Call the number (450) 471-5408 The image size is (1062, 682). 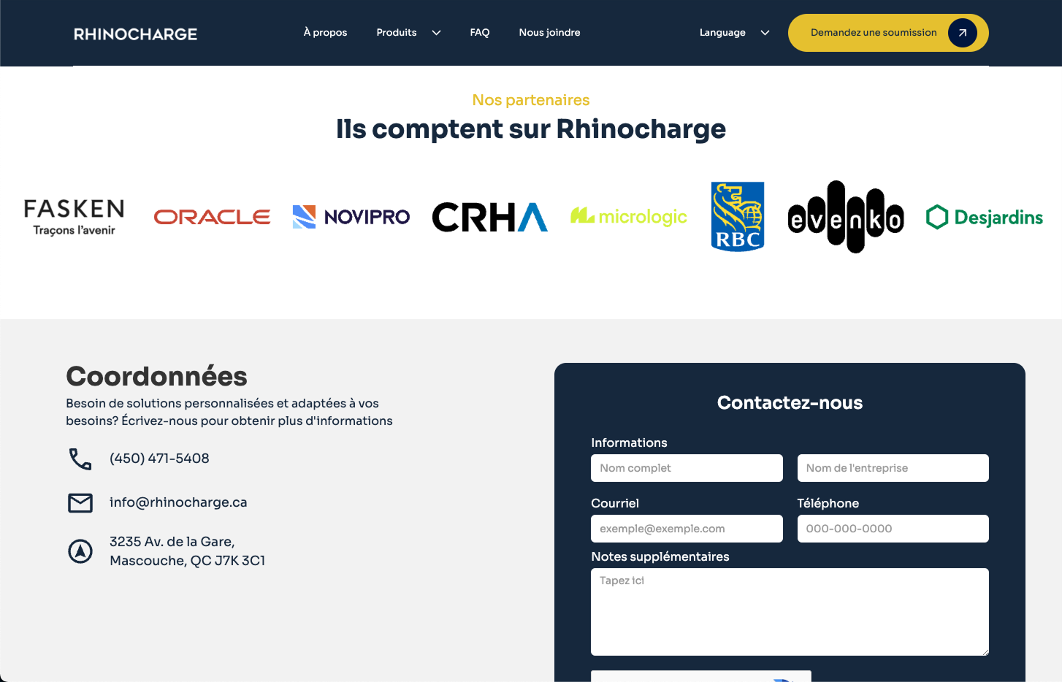click(x=159, y=459)
